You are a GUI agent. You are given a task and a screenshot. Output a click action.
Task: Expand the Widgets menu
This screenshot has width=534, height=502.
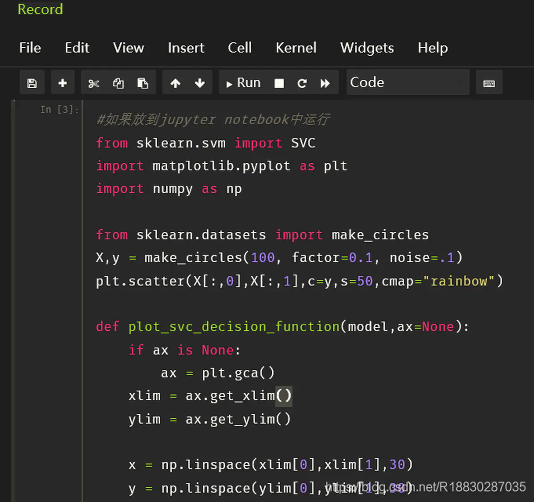point(367,48)
